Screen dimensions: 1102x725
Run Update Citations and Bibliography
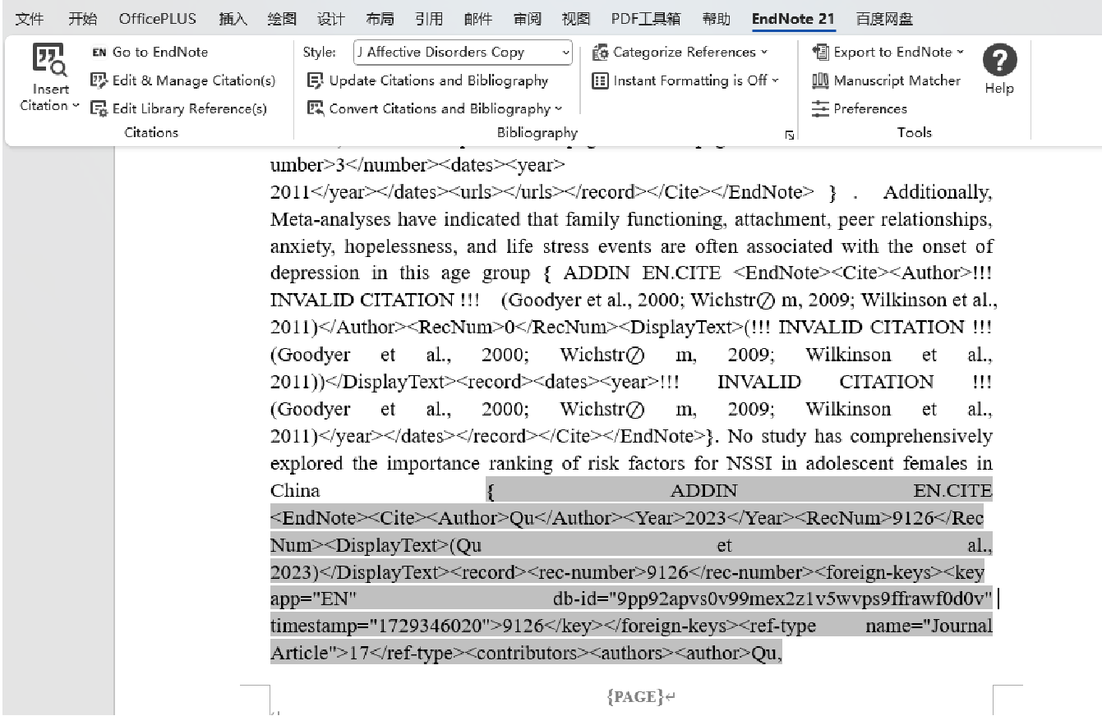440,80
